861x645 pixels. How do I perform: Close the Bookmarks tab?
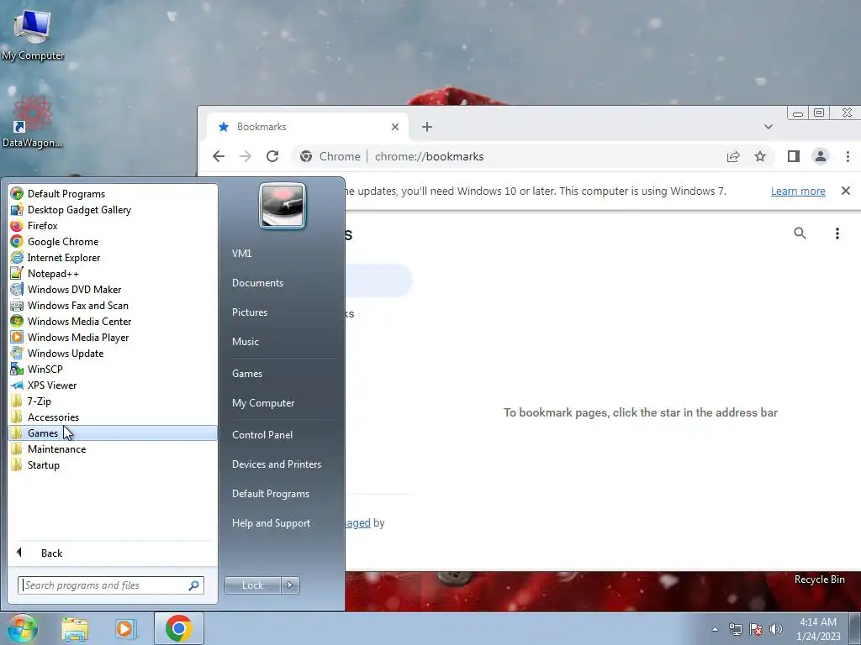pos(395,127)
